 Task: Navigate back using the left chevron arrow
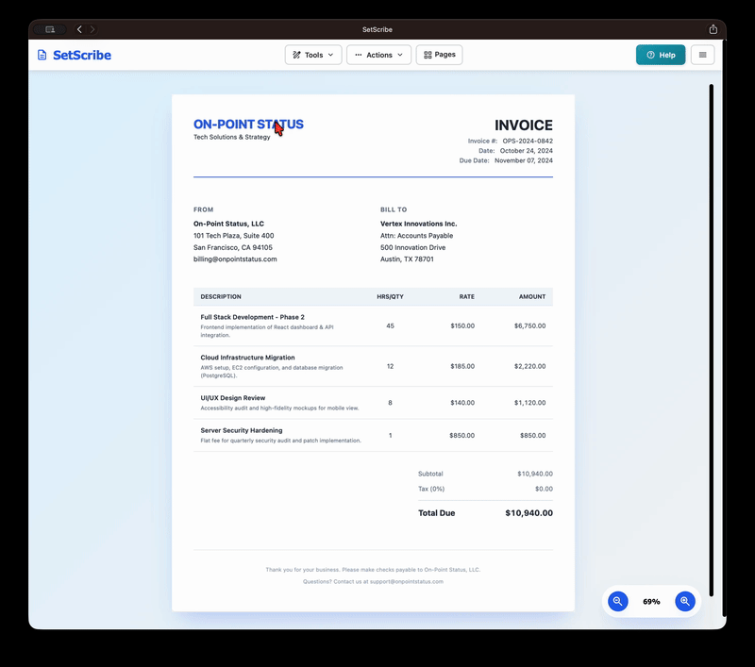[78, 29]
